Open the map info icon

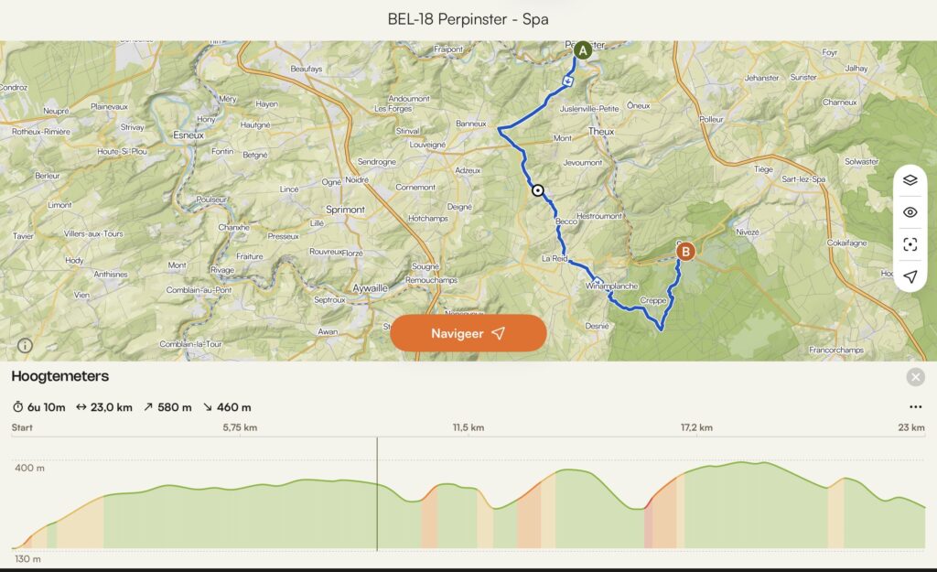pos(25,345)
